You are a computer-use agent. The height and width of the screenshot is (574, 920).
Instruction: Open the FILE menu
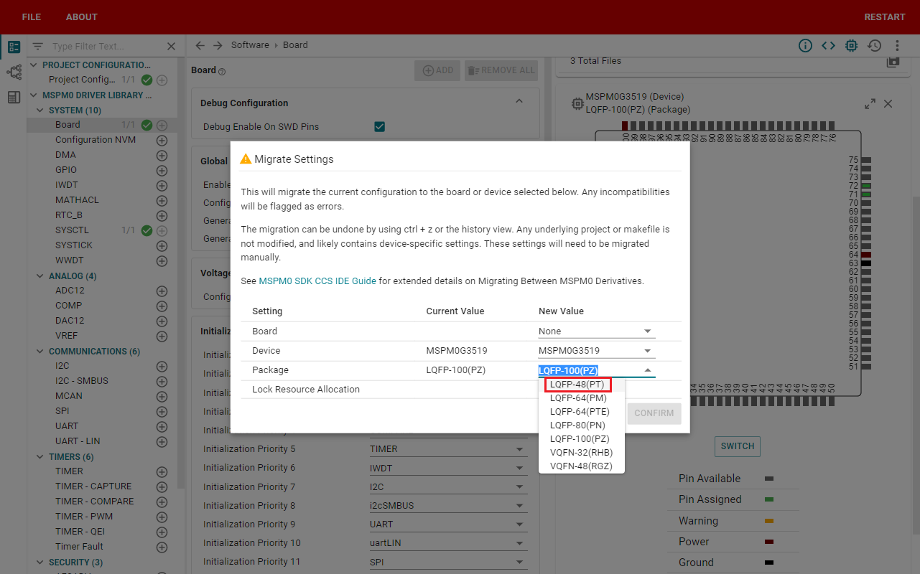coord(32,17)
